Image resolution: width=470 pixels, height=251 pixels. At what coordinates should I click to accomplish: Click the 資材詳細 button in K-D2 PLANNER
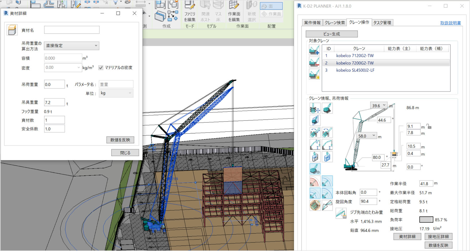(407, 237)
